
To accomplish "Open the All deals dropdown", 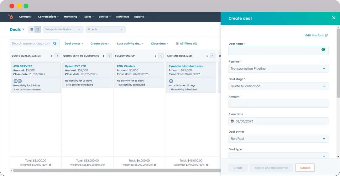I will coord(105,29).
